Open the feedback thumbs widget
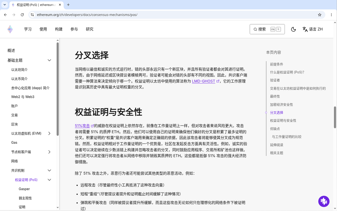This screenshot has width=337, height=211. point(324,202)
